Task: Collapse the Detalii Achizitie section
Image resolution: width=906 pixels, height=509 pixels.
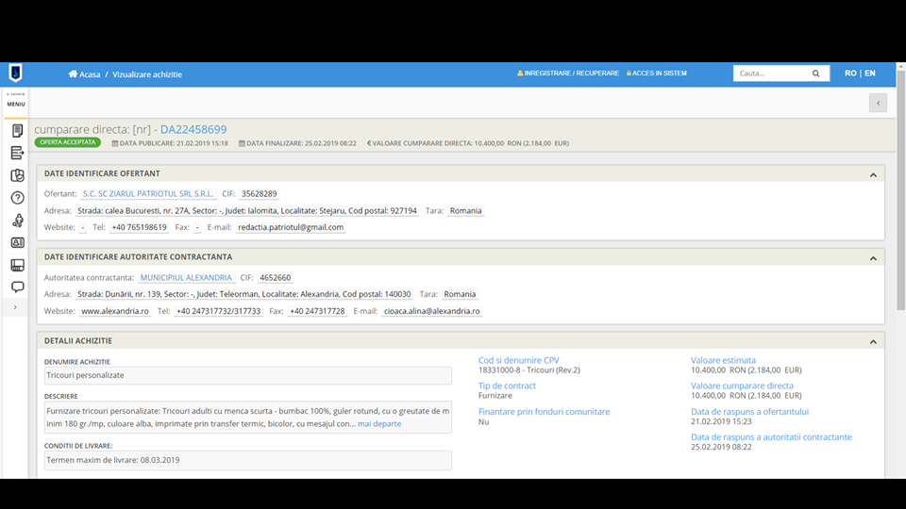Action: click(873, 341)
